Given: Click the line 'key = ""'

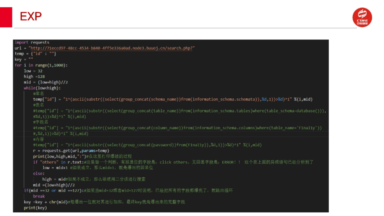Looking at the screenshot, I should 24,59.
